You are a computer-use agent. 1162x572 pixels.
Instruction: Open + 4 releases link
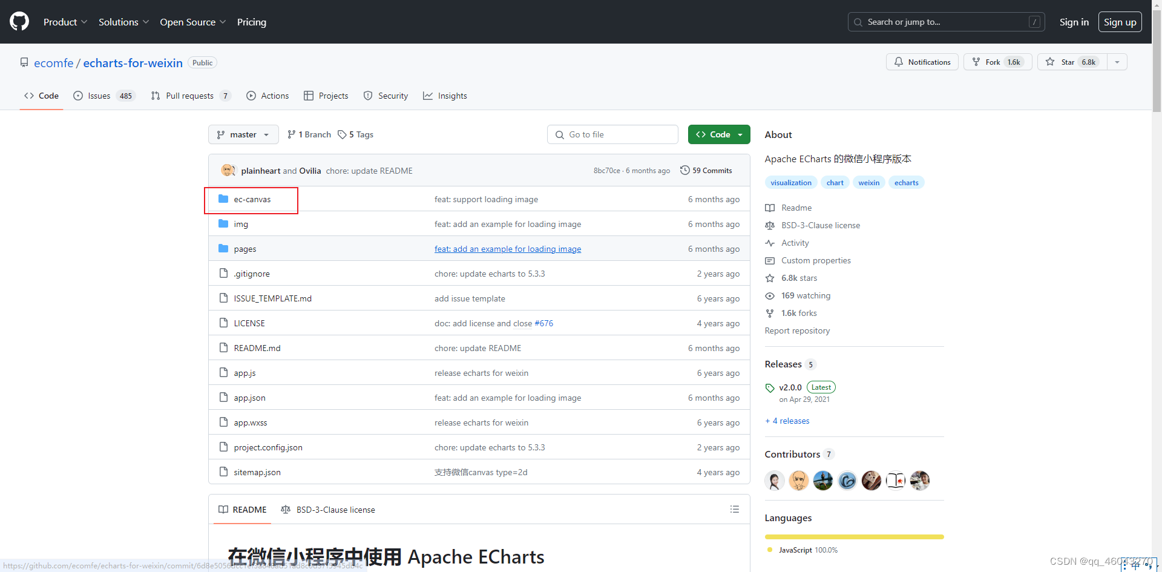[787, 421]
